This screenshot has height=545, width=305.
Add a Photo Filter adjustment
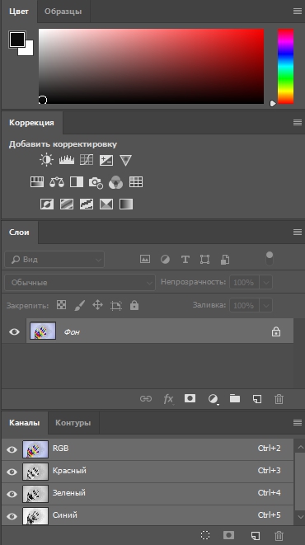point(96,182)
